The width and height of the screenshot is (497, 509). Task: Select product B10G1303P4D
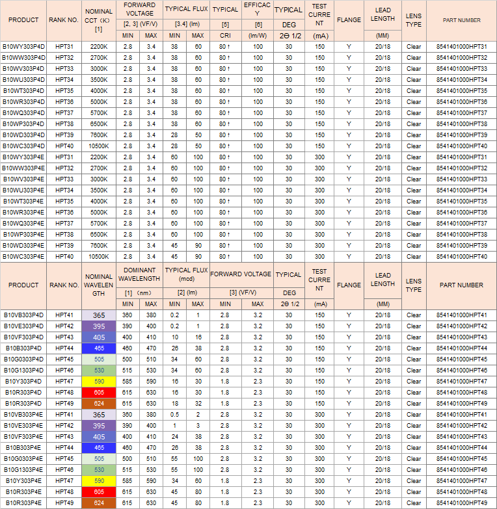23,371
